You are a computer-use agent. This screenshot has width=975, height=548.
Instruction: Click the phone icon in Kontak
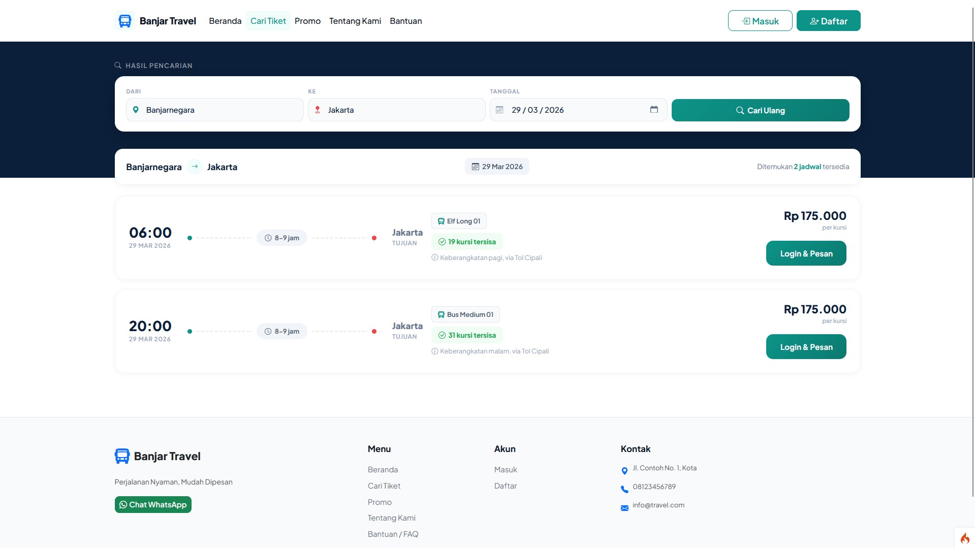pos(624,489)
